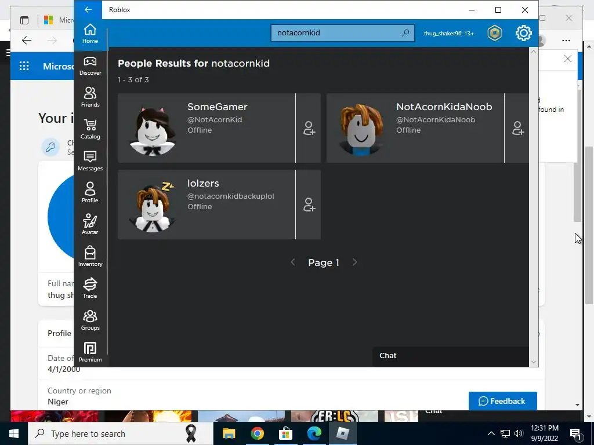The image size is (594, 445).
Task: Open Messages in Roblox sidebar
Action: click(x=90, y=161)
